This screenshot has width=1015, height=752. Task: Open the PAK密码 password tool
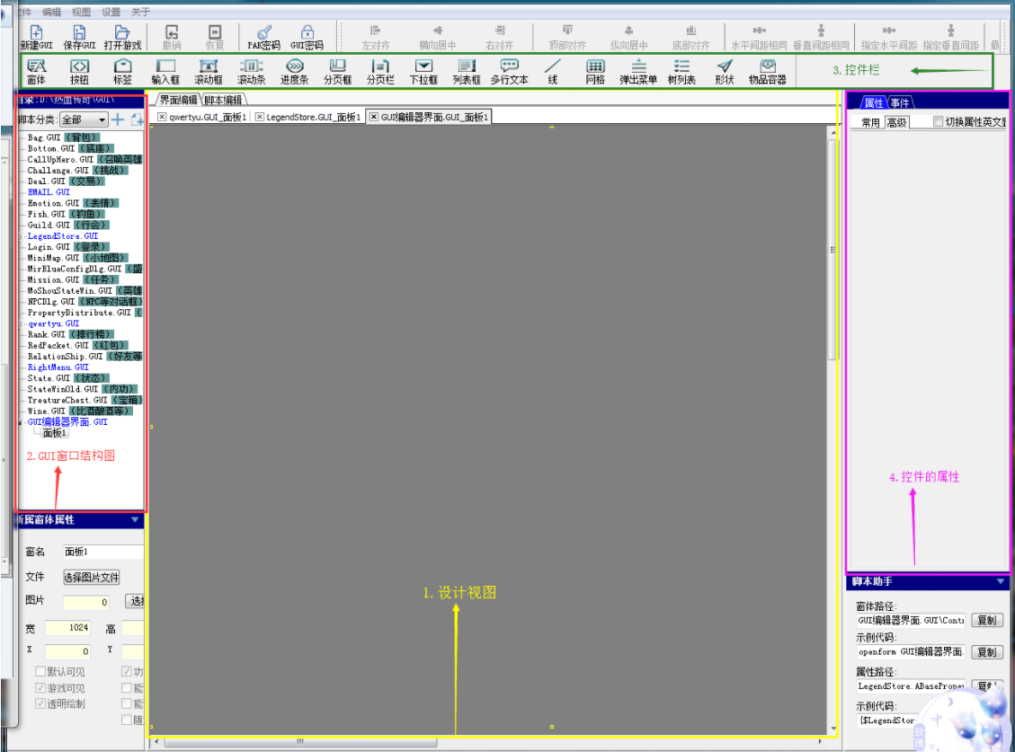[264, 36]
